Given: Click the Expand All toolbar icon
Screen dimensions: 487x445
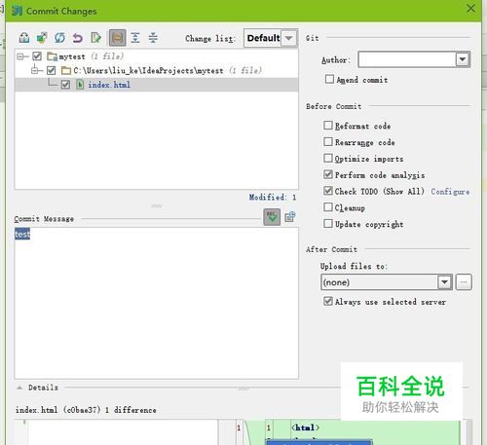Looking at the screenshot, I should point(135,38).
